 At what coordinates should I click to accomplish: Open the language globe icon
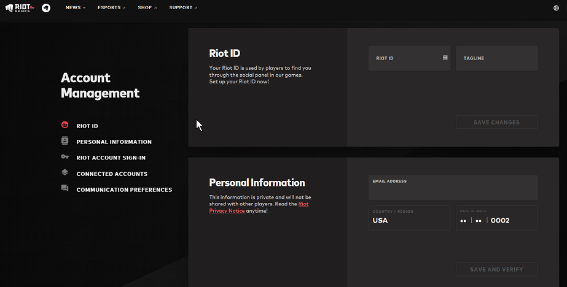(556, 8)
